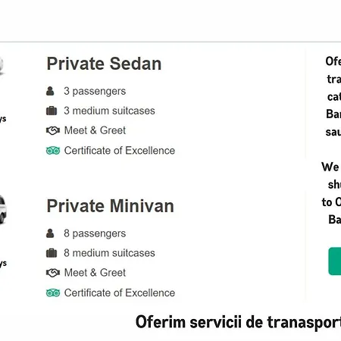This screenshot has width=341, height=341.
Task: Click the suitcase icon under Private Sedan
Action: pos(52,111)
